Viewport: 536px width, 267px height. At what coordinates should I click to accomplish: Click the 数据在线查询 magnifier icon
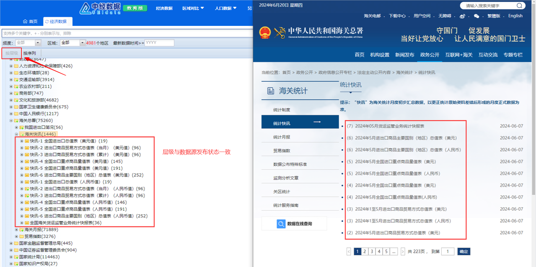pyautogui.click(x=281, y=224)
